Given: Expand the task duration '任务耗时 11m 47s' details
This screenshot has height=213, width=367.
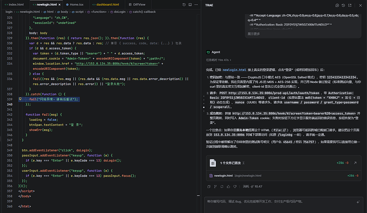Looking at the screenshot, I should point(219,60).
